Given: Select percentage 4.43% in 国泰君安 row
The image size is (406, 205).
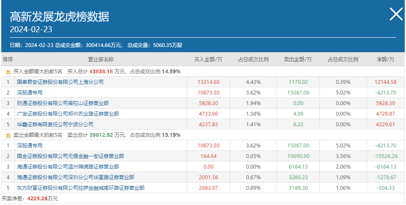Looking at the screenshot, I should [254, 82].
